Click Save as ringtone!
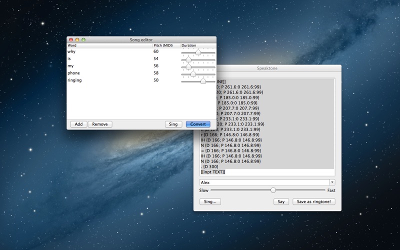Image resolution: width=400 pixels, height=250 pixels. [314, 201]
